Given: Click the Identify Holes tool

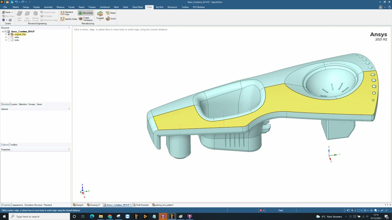Looking at the screenshot, I should click(69, 19).
